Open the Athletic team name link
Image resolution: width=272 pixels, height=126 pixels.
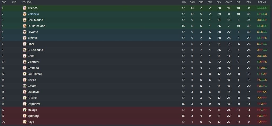pyautogui.click(x=32, y=38)
